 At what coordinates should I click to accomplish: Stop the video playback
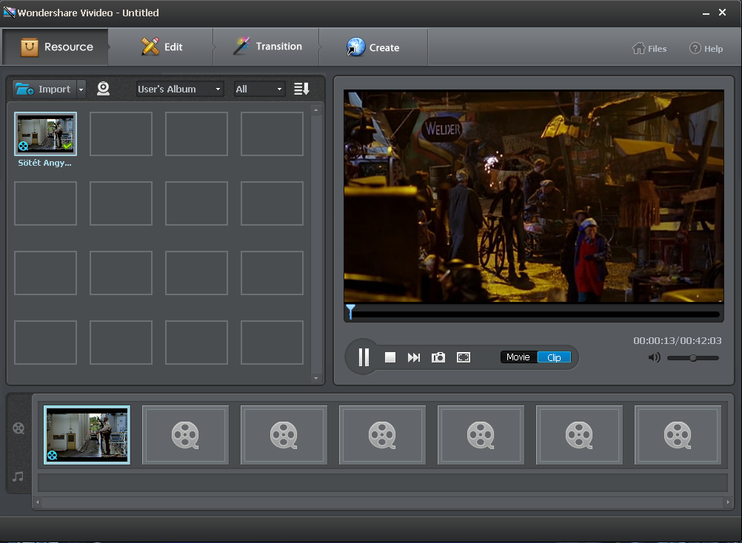(x=390, y=357)
